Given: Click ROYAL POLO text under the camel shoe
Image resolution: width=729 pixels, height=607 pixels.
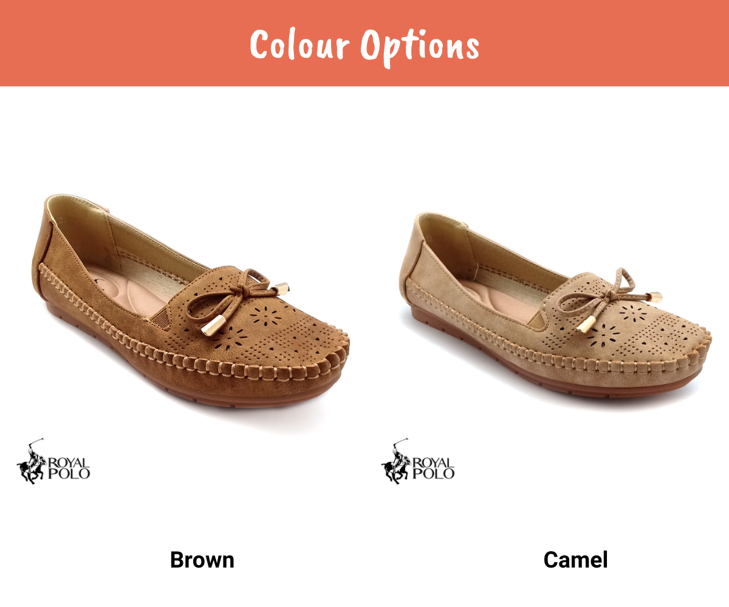Looking at the screenshot, I should tap(433, 469).
